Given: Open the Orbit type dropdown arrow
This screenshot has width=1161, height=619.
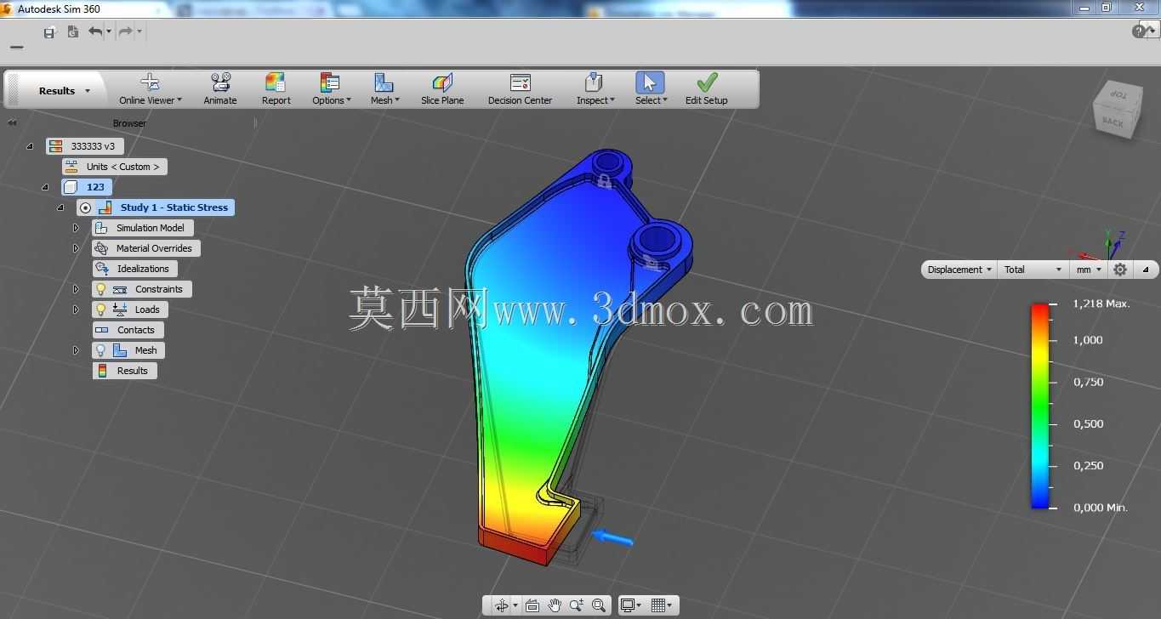Looking at the screenshot, I should [515, 606].
